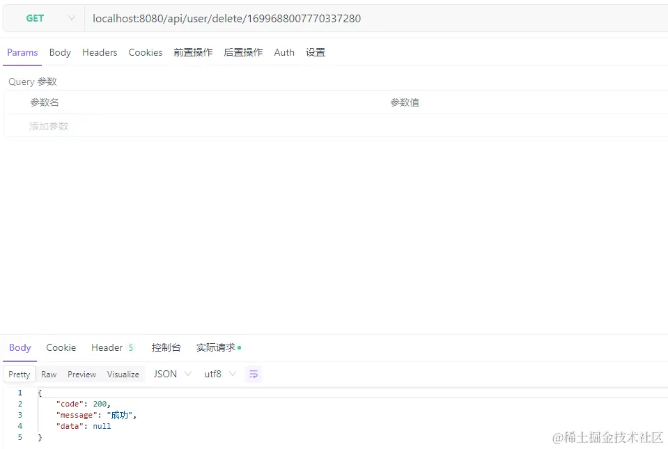Open the 实际请求 tab
Screen dimensions: 668x449
[219, 347]
